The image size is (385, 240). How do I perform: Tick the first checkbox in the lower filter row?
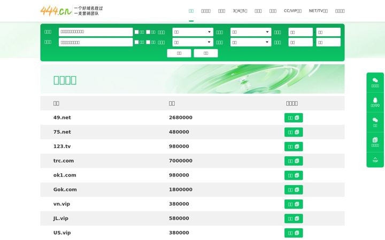[136, 42]
